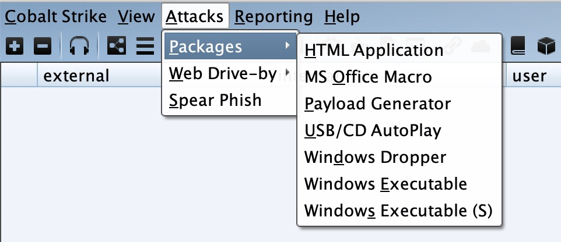Open the Reporting menu
The width and height of the screenshot is (561, 242).
[274, 16]
